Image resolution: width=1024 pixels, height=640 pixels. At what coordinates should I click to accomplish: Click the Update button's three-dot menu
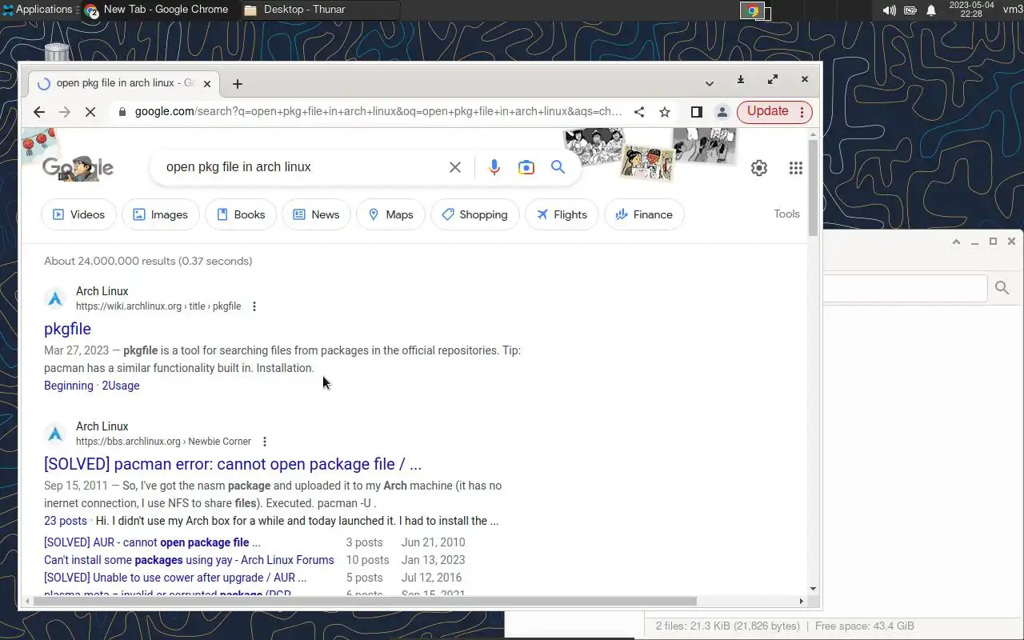(802, 112)
